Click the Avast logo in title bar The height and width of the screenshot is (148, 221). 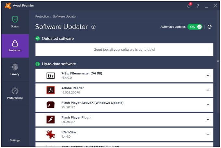pyautogui.click(x=8, y=6)
